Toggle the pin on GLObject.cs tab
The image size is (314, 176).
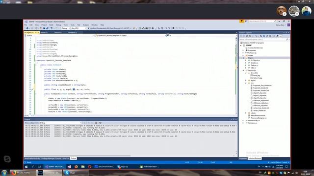(36, 33)
